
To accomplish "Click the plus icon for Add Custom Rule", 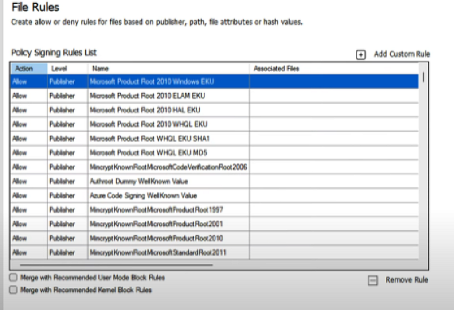I will pyautogui.click(x=360, y=54).
